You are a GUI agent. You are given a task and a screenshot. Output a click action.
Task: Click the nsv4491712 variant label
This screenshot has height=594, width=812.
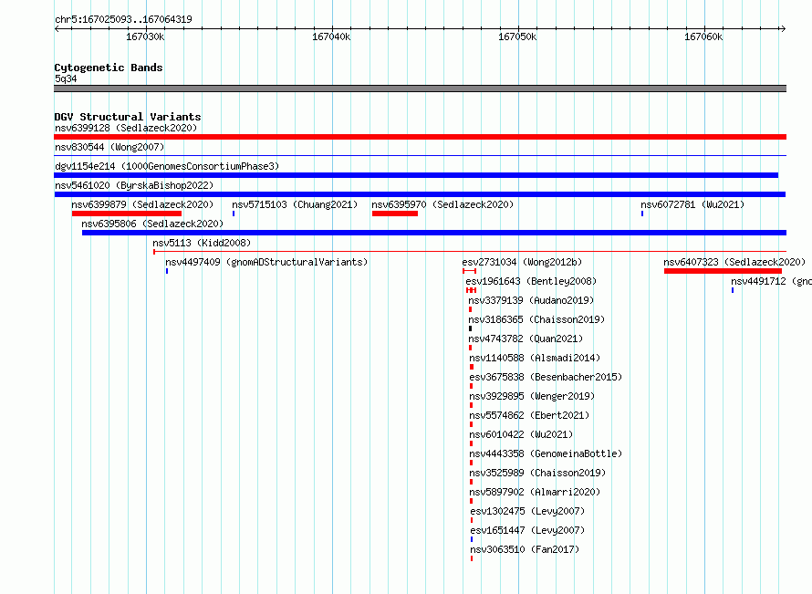point(771,281)
